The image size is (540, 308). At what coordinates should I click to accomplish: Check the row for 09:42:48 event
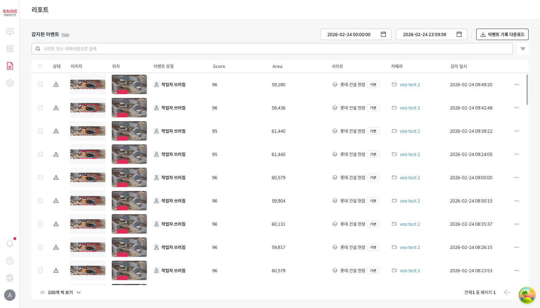40,108
